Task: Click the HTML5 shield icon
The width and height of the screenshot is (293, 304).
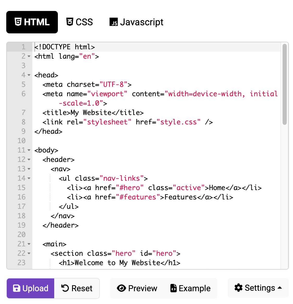Action: (x=18, y=22)
